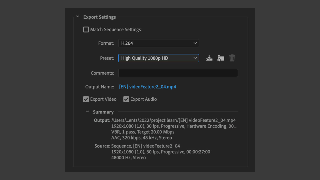Click the 'Comments:' label
This screenshot has height=180, width=320.
(102, 73)
